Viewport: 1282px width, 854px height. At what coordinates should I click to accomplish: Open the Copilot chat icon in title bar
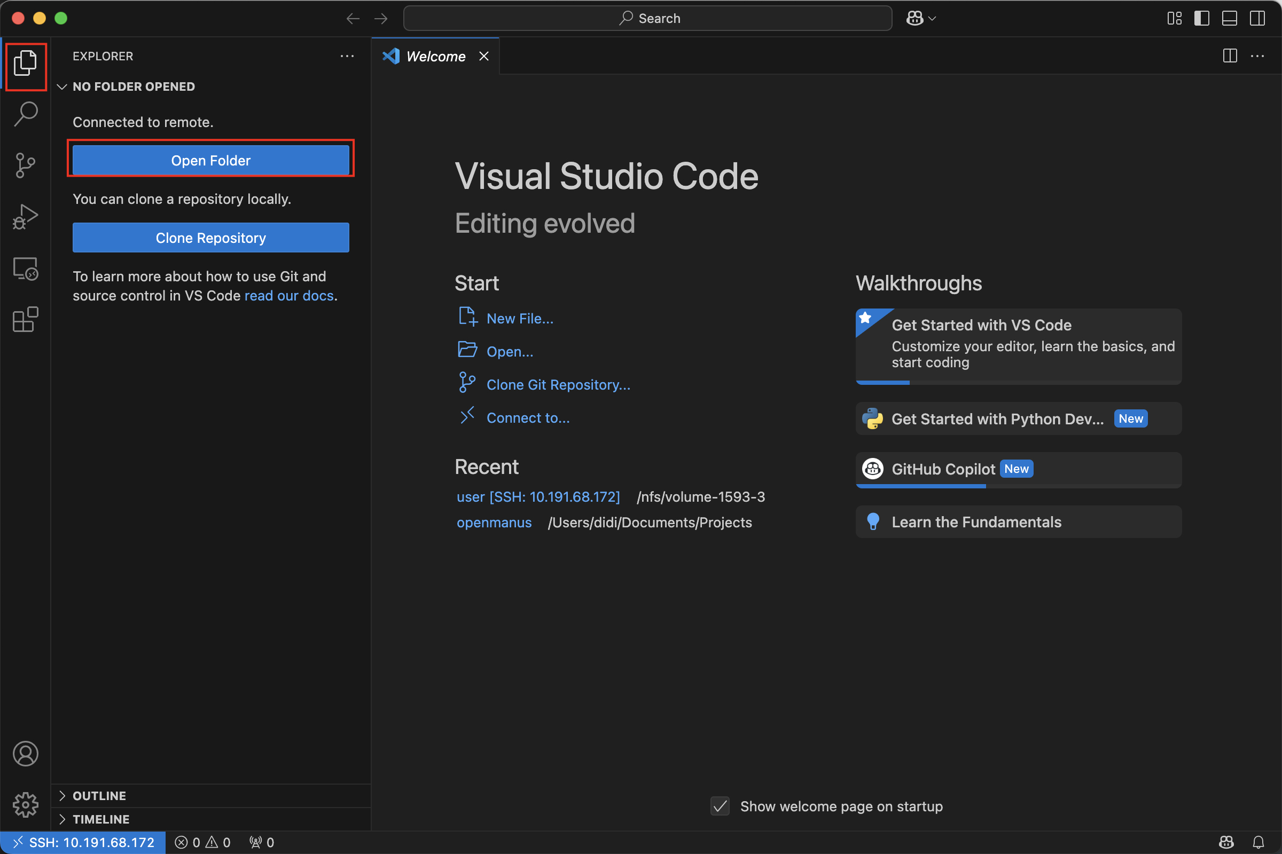point(914,19)
